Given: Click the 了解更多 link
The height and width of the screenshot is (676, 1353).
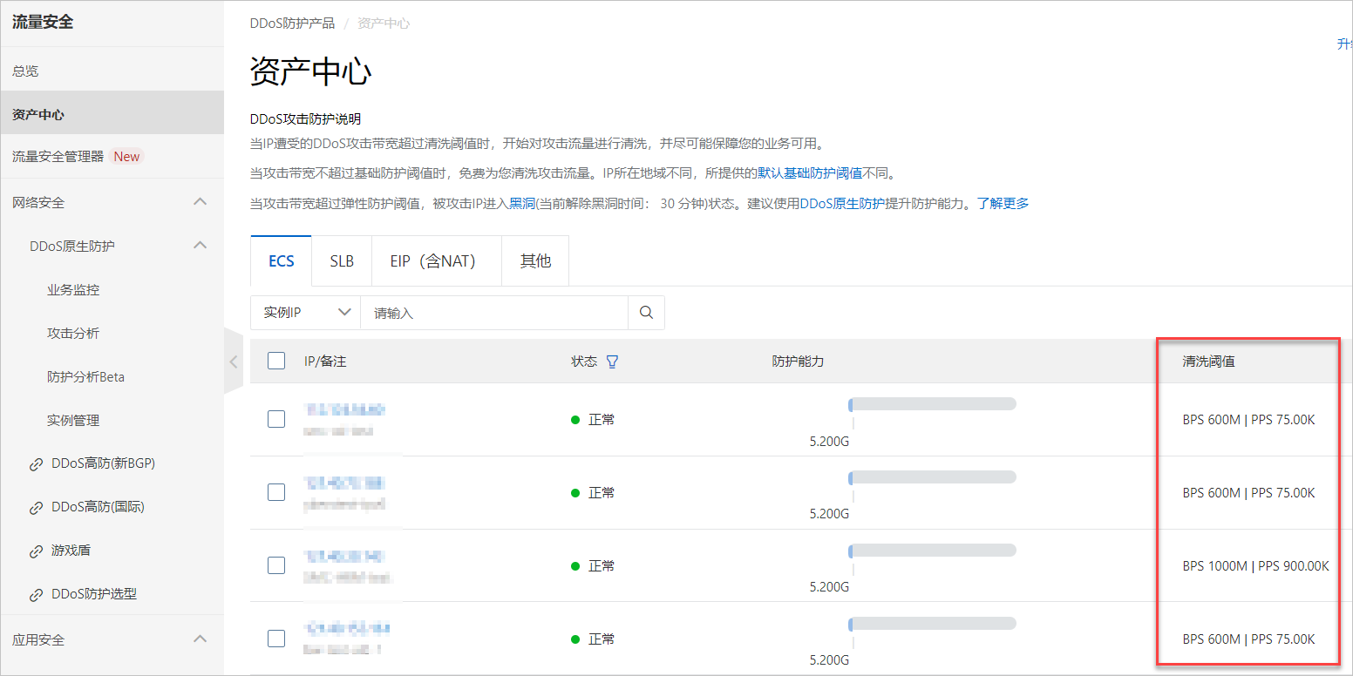Looking at the screenshot, I should click(1003, 203).
